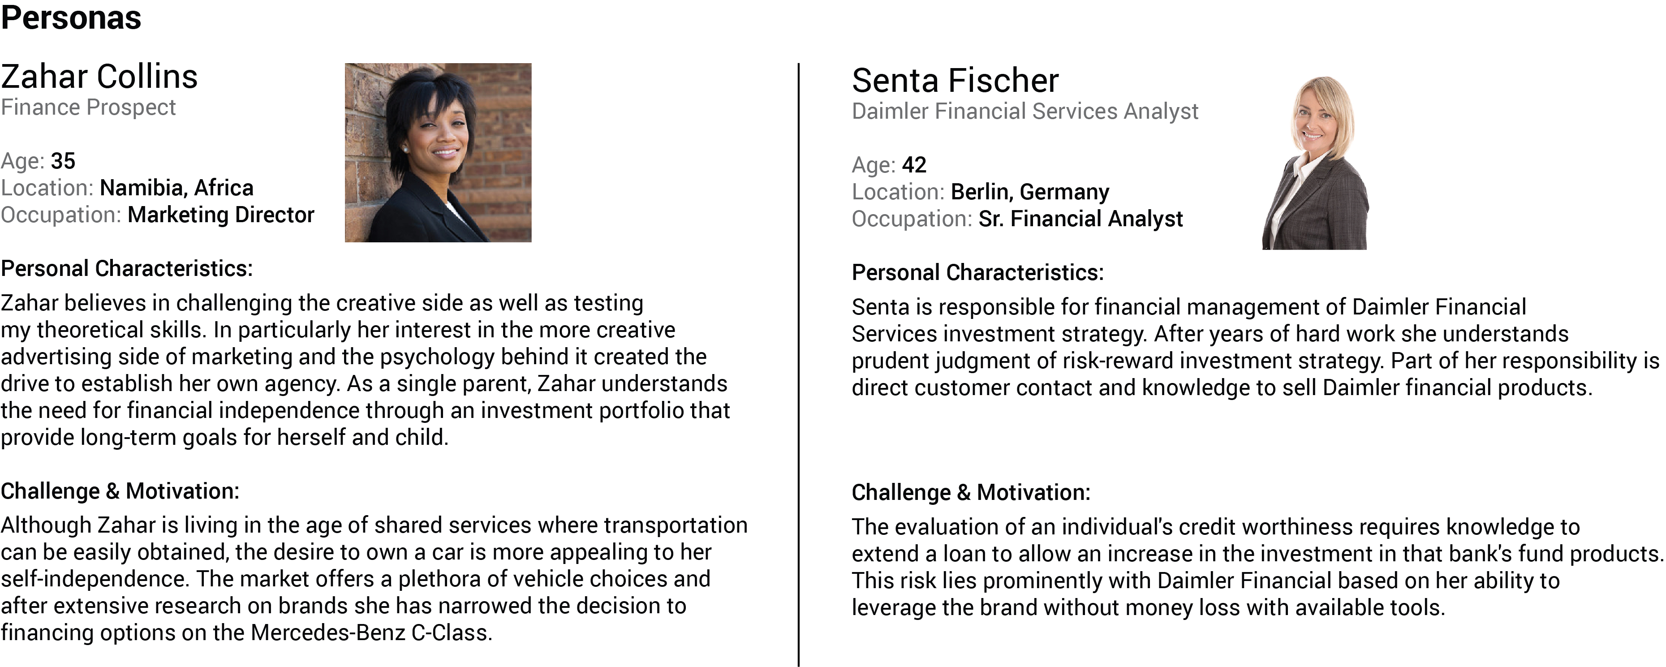1666x667 pixels.
Task: Select the Zahar Collins name heading
Action: 99,77
